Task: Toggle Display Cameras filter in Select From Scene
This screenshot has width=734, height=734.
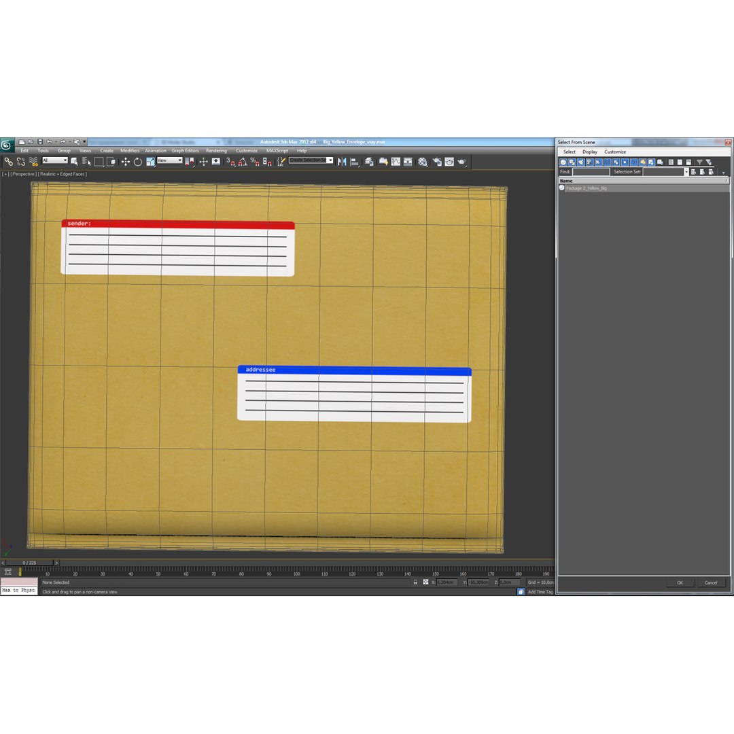Action: click(590, 162)
